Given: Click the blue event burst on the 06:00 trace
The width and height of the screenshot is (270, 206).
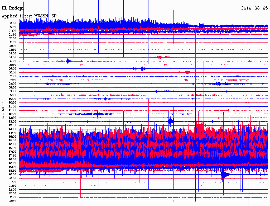Looking at the screenshot, I should [142, 68].
